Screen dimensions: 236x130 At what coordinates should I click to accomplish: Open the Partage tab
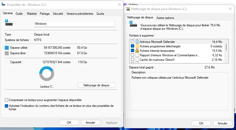click(45, 14)
